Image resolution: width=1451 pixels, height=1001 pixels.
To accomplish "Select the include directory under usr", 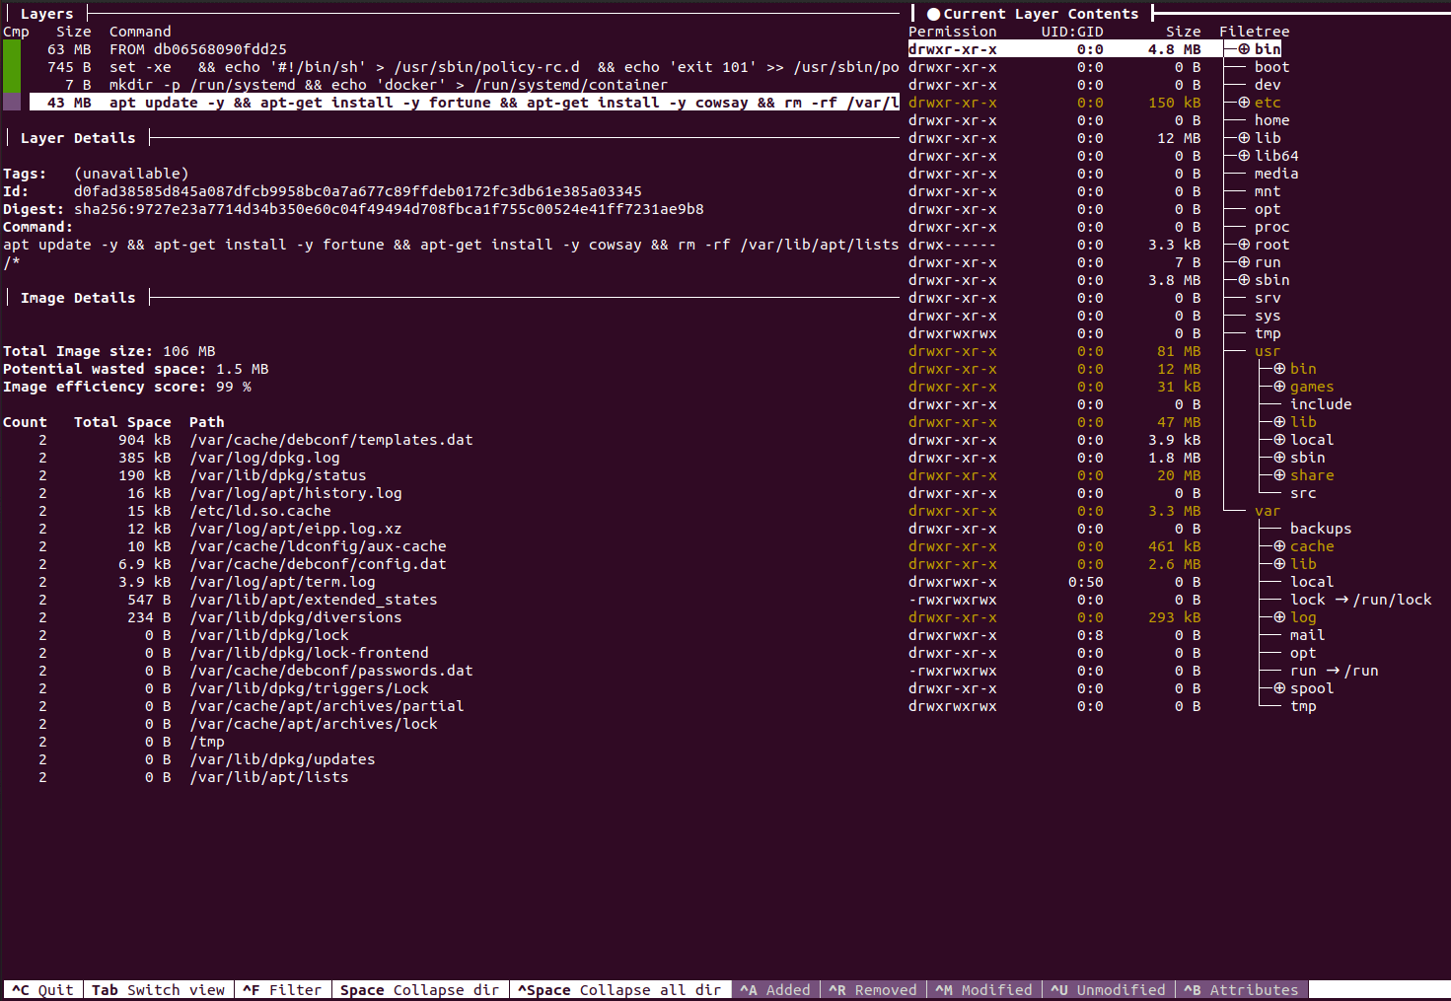I will point(1321,404).
